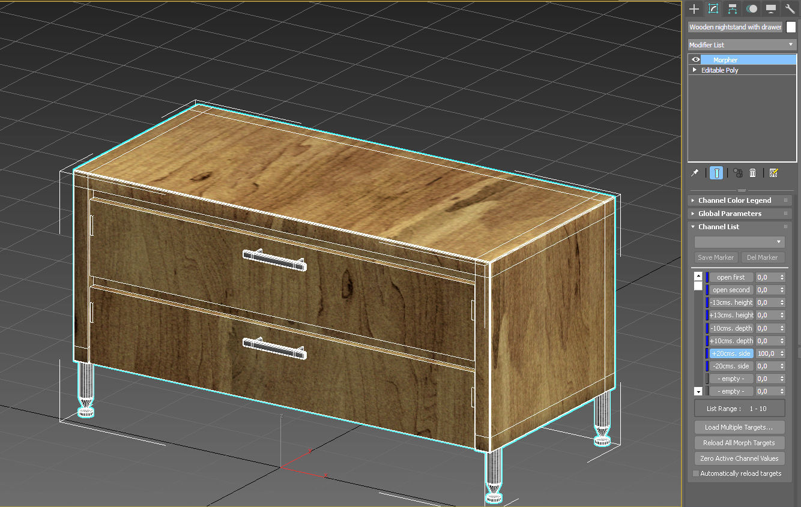The height and width of the screenshot is (507, 801).
Task: Expand Channel Color Legend rollout
Action: click(x=739, y=200)
